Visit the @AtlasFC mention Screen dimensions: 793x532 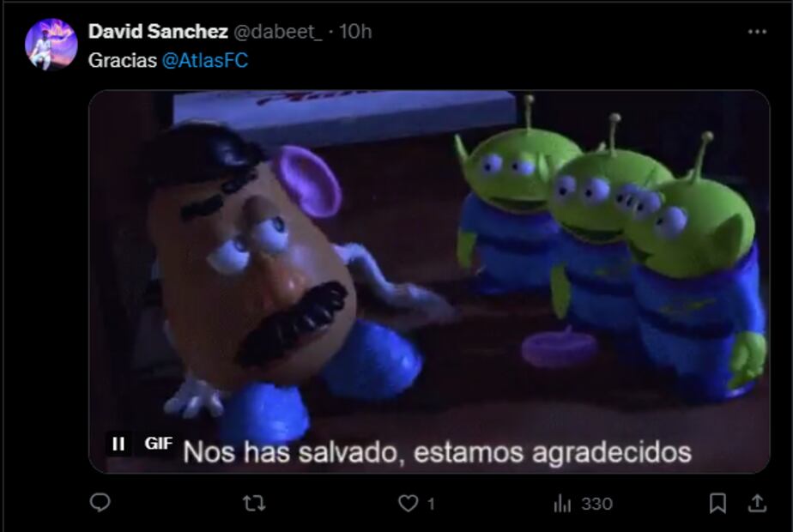(x=205, y=61)
